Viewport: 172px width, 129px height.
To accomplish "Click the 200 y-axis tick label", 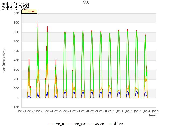I will point(16,79).
